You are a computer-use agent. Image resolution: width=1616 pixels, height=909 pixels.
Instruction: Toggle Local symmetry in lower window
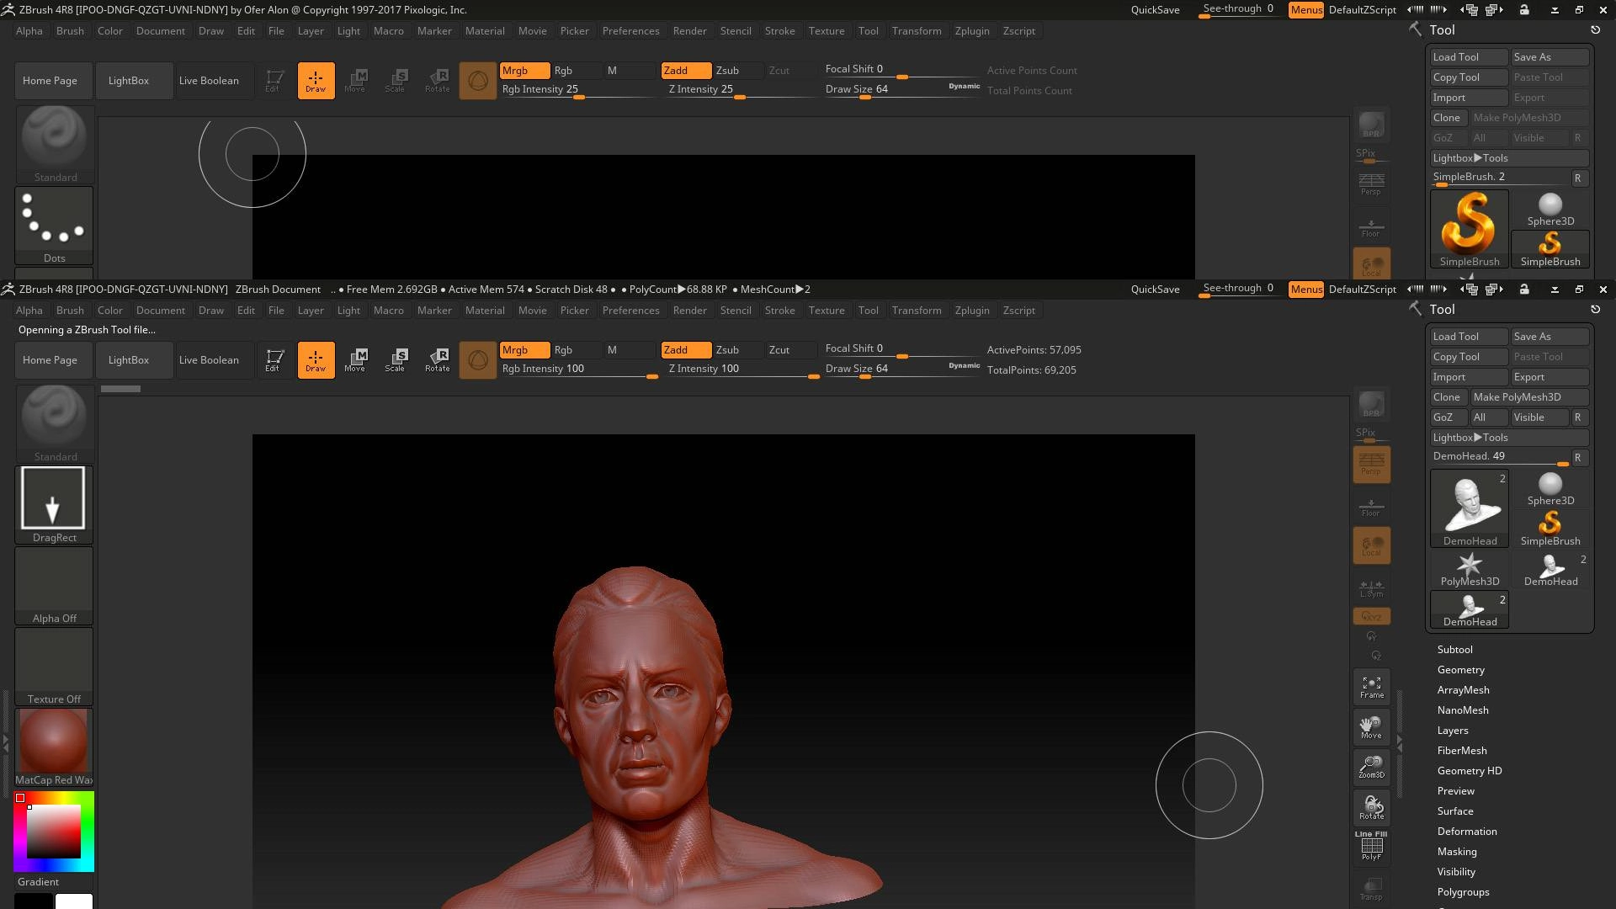click(1371, 545)
